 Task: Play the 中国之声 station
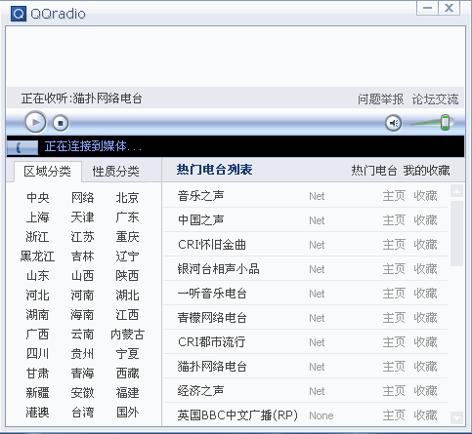tap(200, 220)
